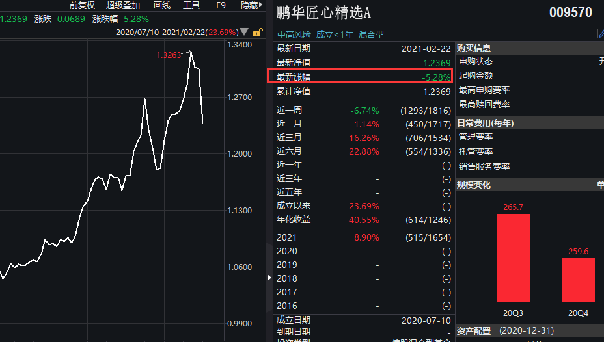Expand the 隐藏 arrow in the toolbar
Screen dimensions: 604x342
[x=262, y=5]
